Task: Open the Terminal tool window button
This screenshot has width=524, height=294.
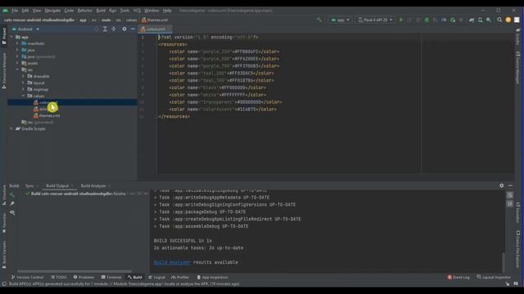Action: click(111, 278)
